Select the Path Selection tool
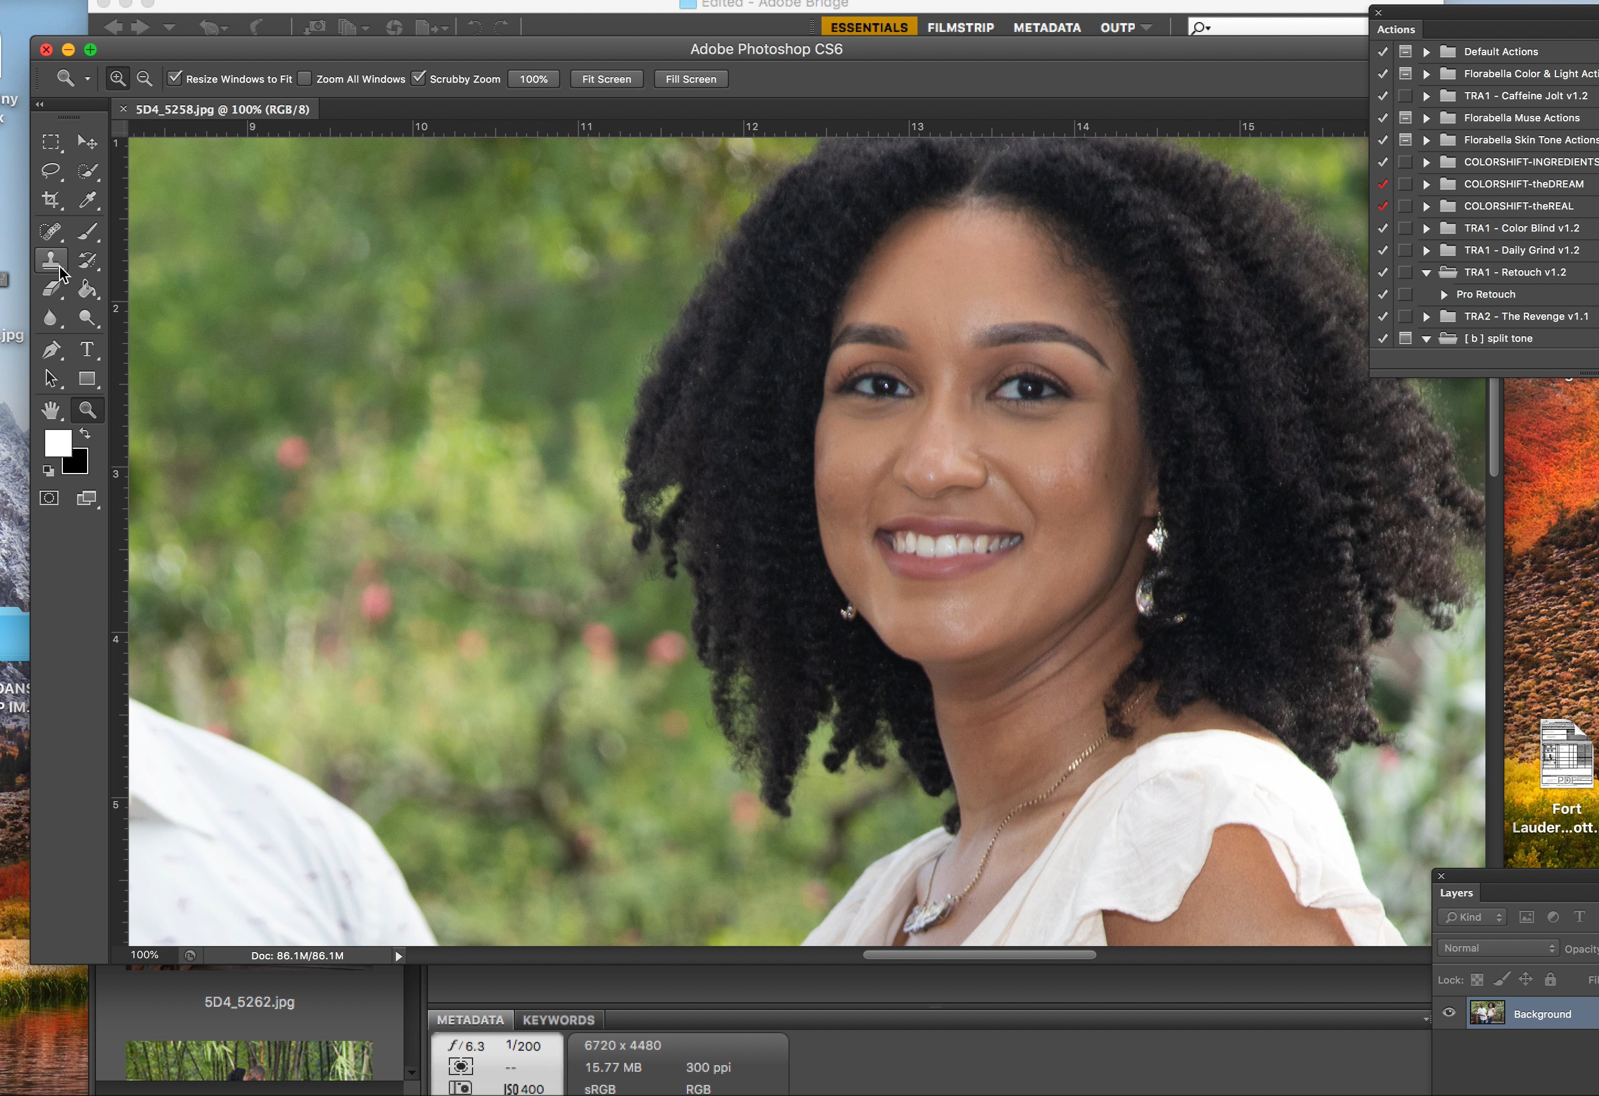Image resolution: width=1599 pixels, height=1096 pixels. [x=51, y=378]
